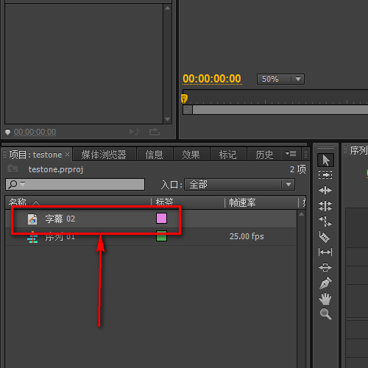The image size is (368, 368).
Task: Switch to 信息 tab
Action: (155, 155)
